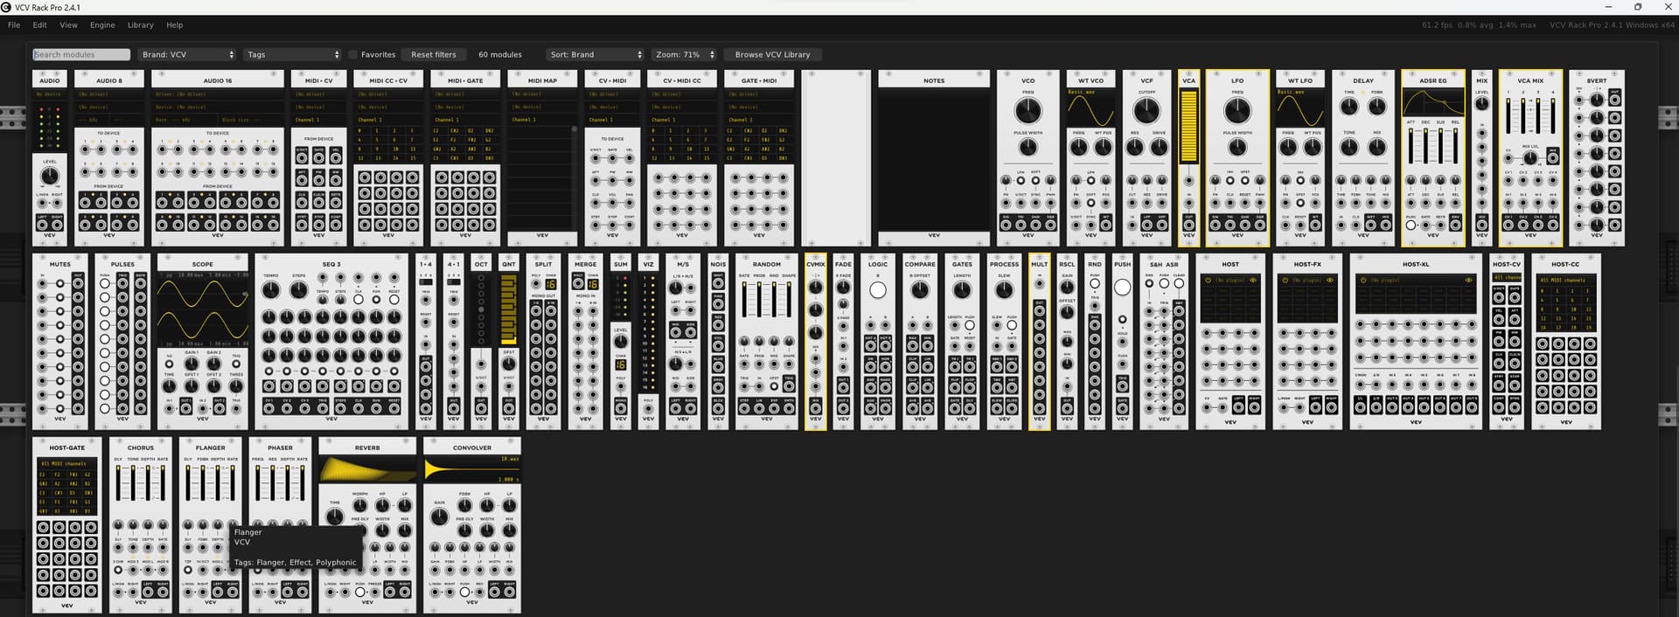1679x617 pixels.
Task: Select the narrow MIX module
Action: pyautogui.click(x=1482, y=158)
